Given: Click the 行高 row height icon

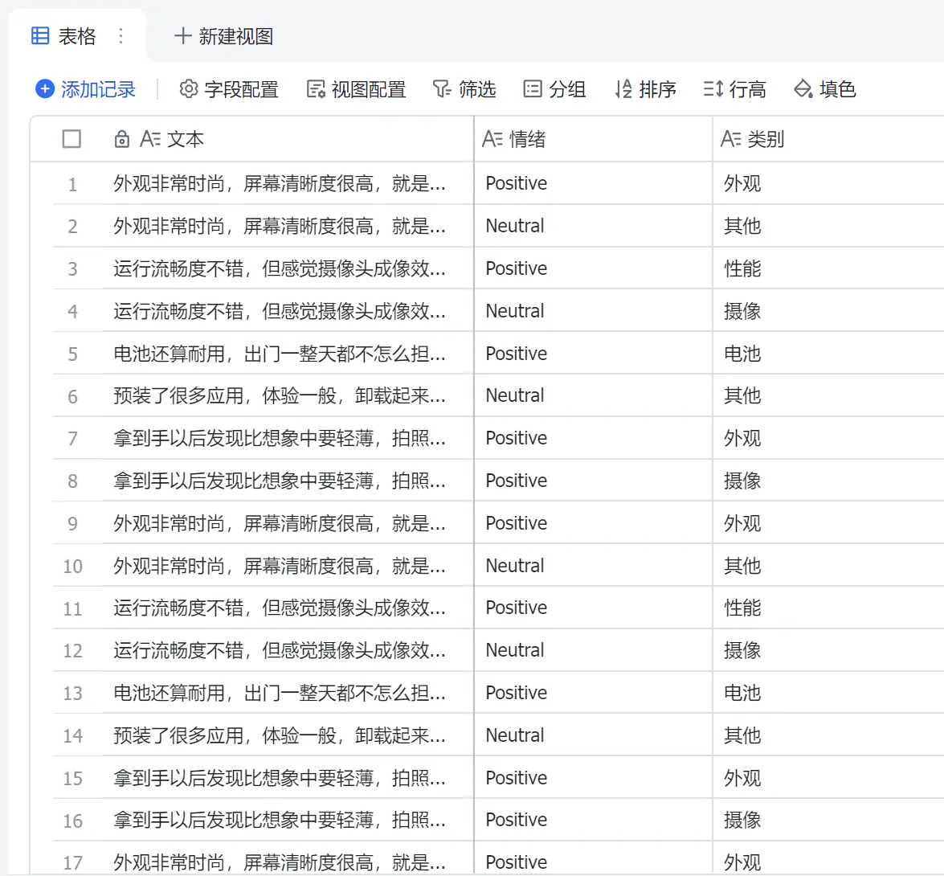Looking at the screenshot, I should [713, 89].
